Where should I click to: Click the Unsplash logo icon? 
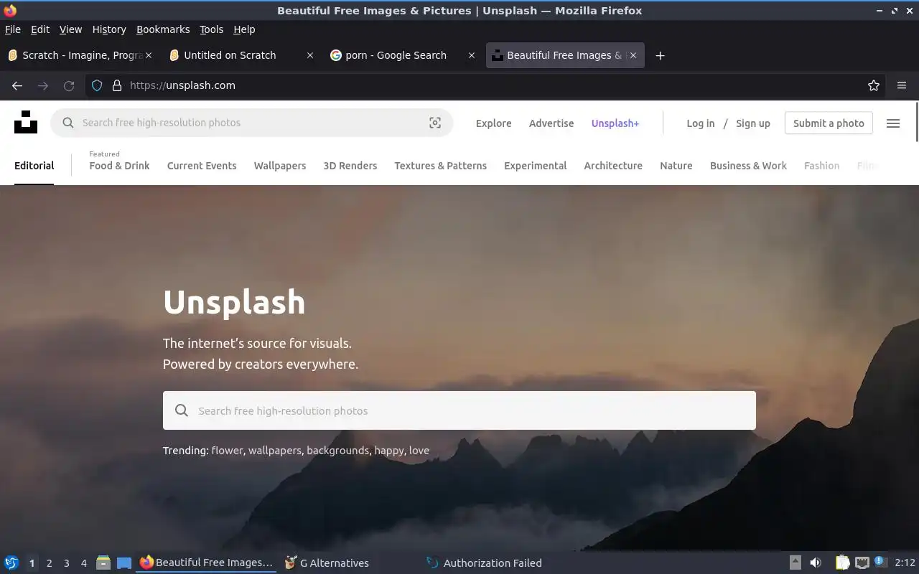coord(26,122)
